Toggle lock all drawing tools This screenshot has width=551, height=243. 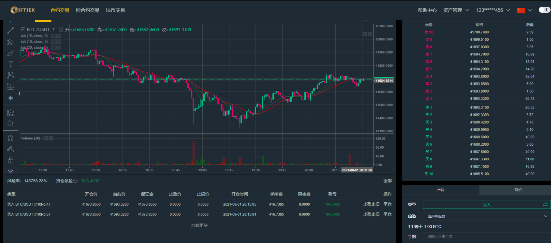11,160
